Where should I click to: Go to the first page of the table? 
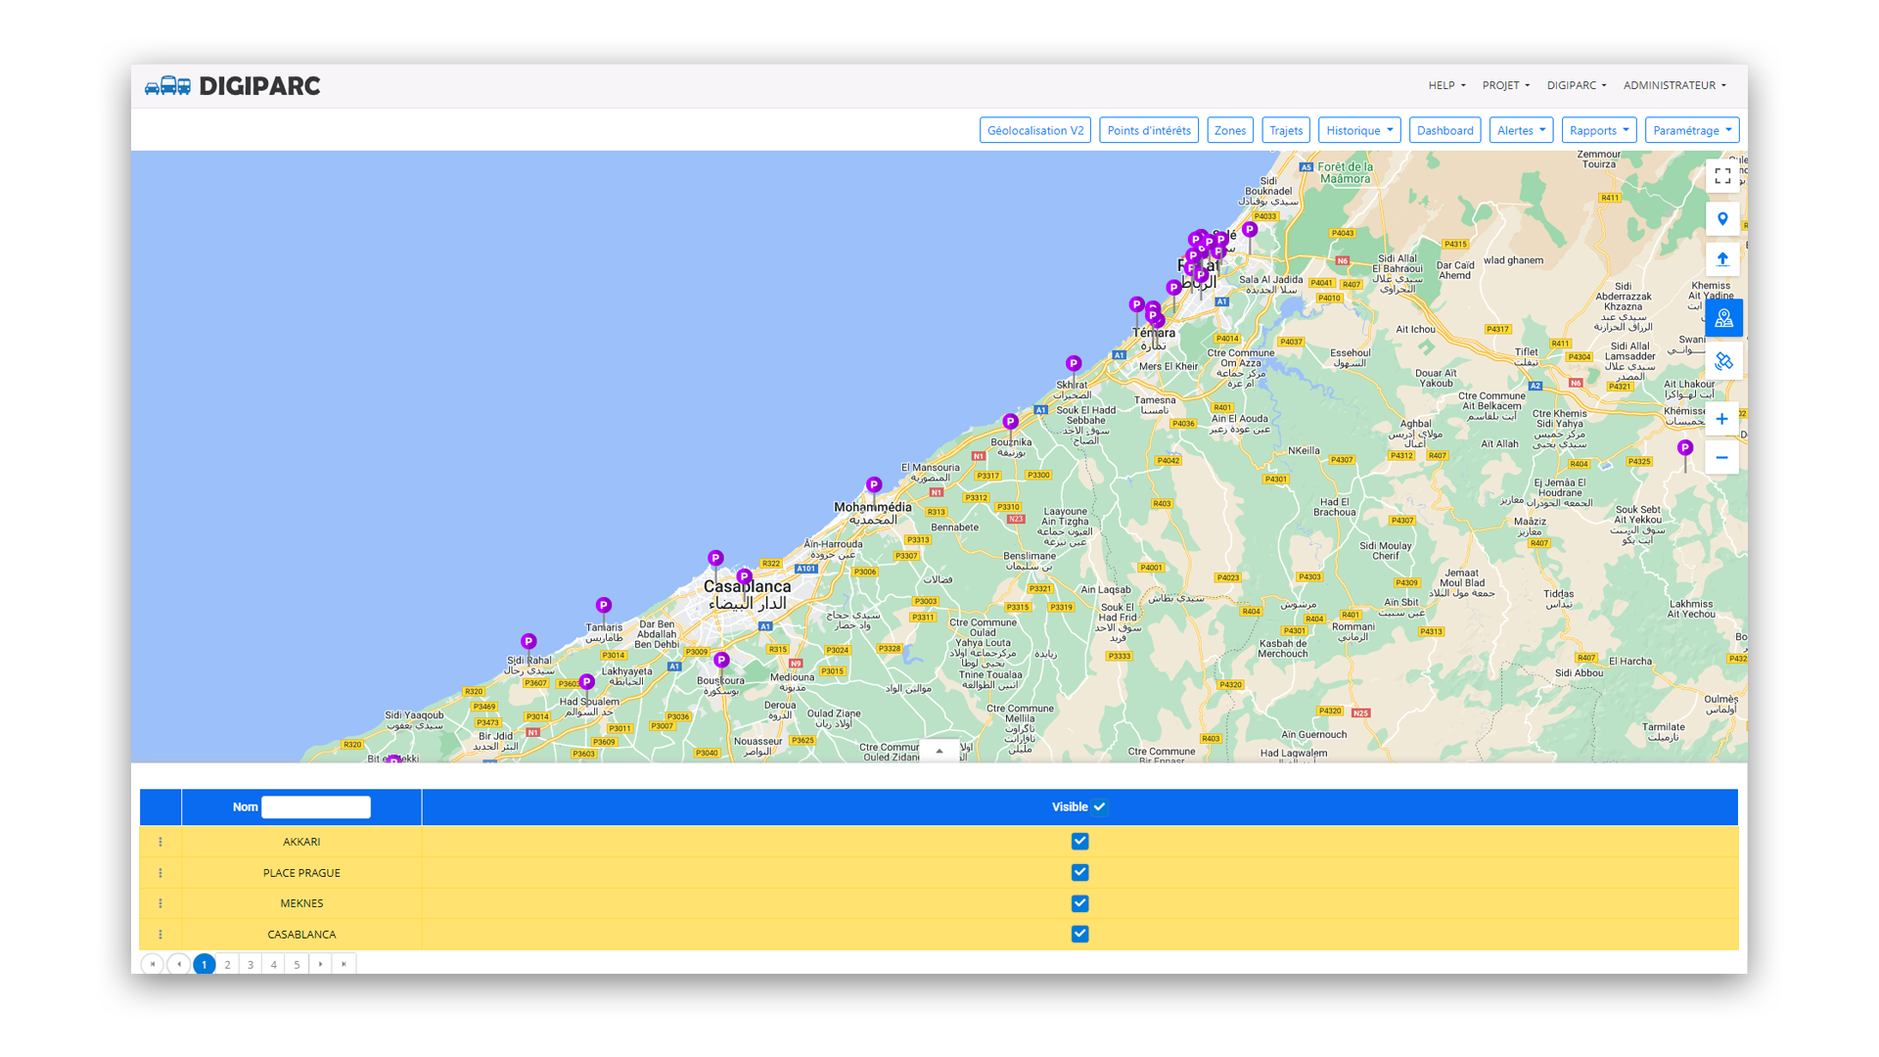(153, 964)
